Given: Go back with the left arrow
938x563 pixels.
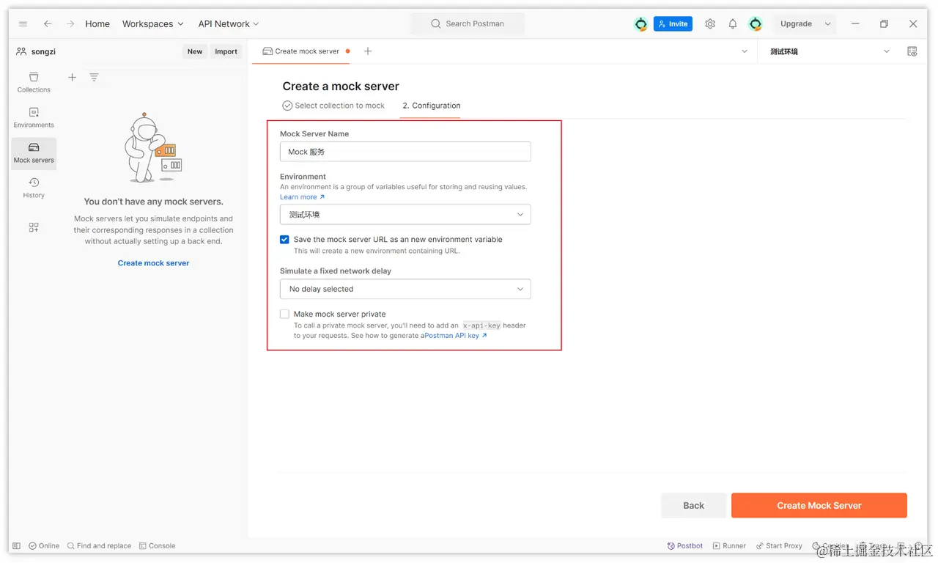Looking at the screenshot, I should [x=48, y=24].
